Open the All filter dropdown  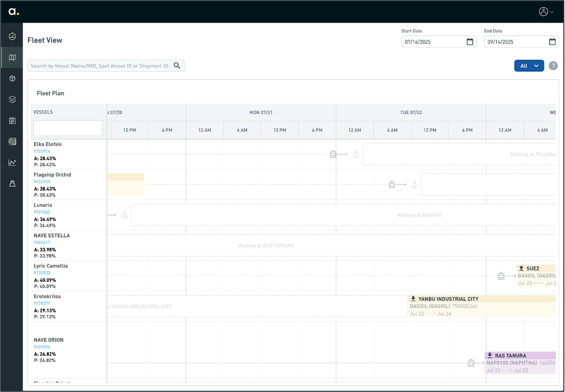pos(529,66)
